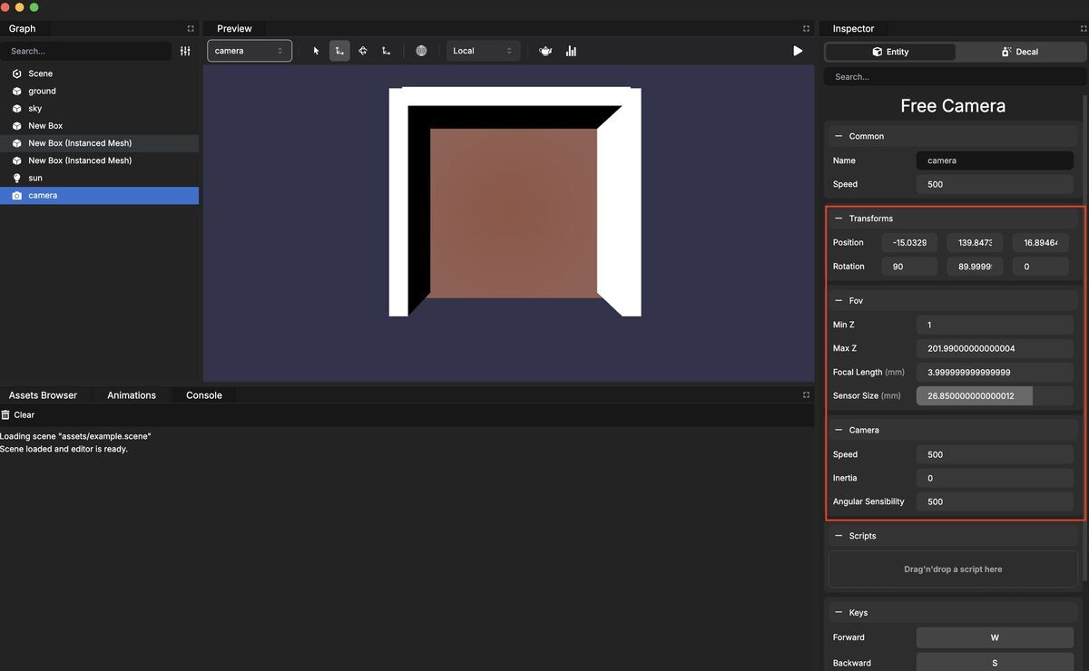Open the statistics bar chart icon
This screenshot has width=1089, height=671.
[x=571, y=51]
